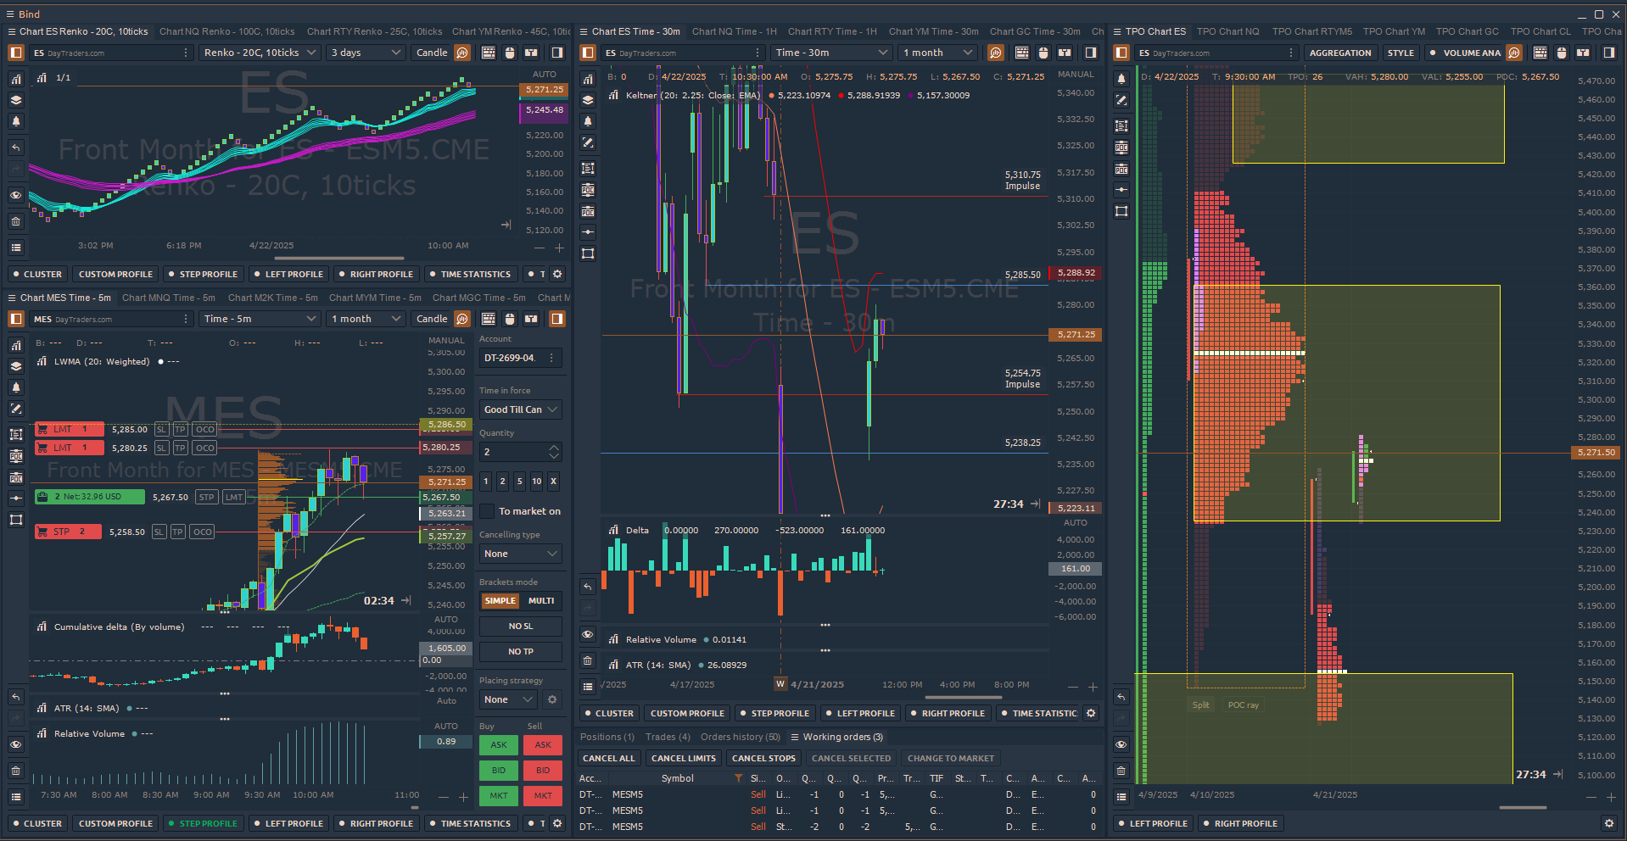Delete drawings trash icon in ES Renko chart
The image size is (1627, 841).
coord(16,221)
